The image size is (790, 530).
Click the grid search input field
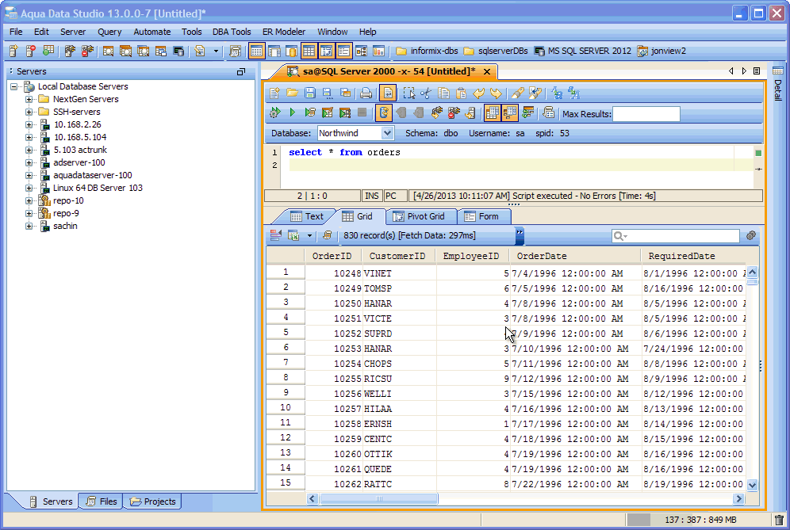click(x=676, y=235)
